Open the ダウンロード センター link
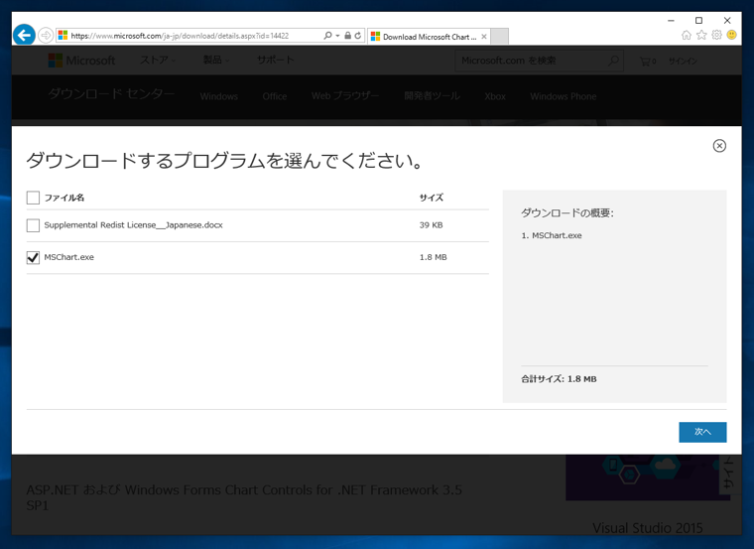The height and width of the screenshot is (549, 754). point(111,94)
